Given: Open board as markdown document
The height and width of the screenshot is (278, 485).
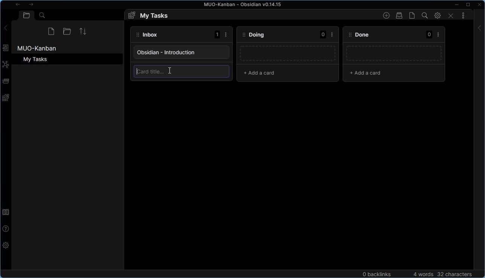Looking at the screenshot, I should pos(412,15).
